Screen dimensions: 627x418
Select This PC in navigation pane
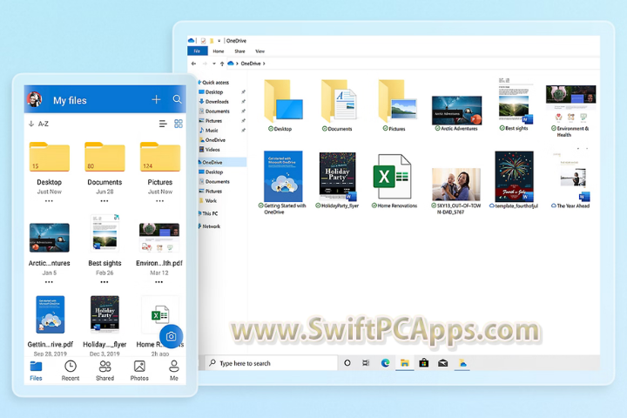click(x=210, y=213)
